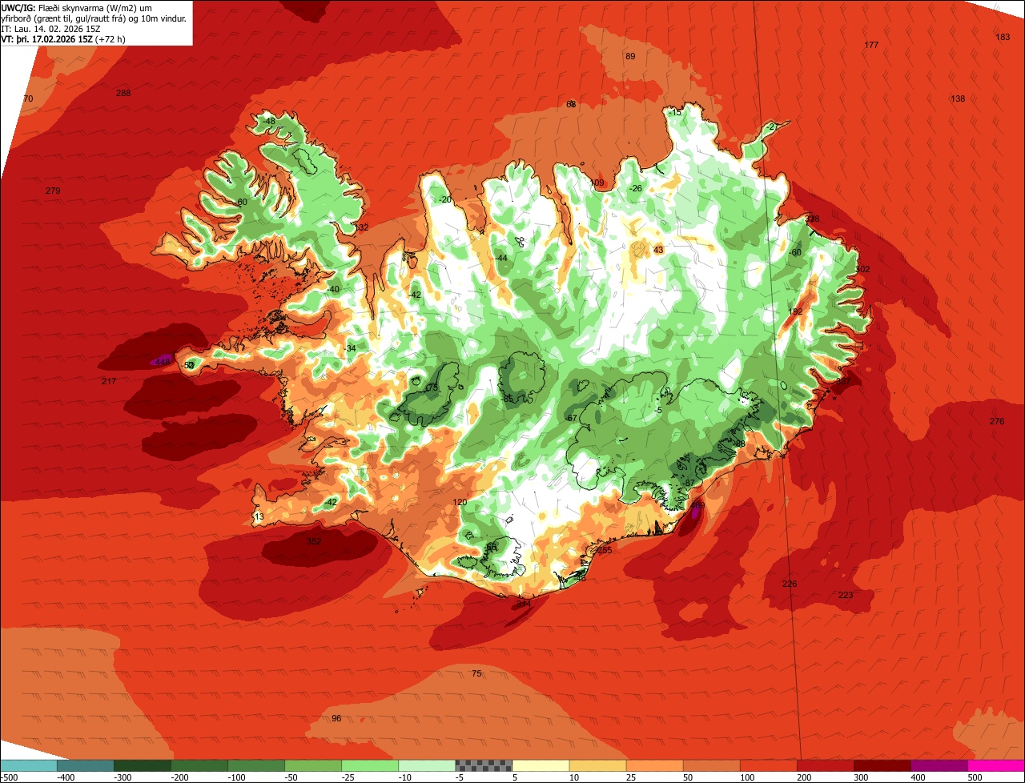1025x783 pixels.
Task: Click the map value 223
Action: 846,595
